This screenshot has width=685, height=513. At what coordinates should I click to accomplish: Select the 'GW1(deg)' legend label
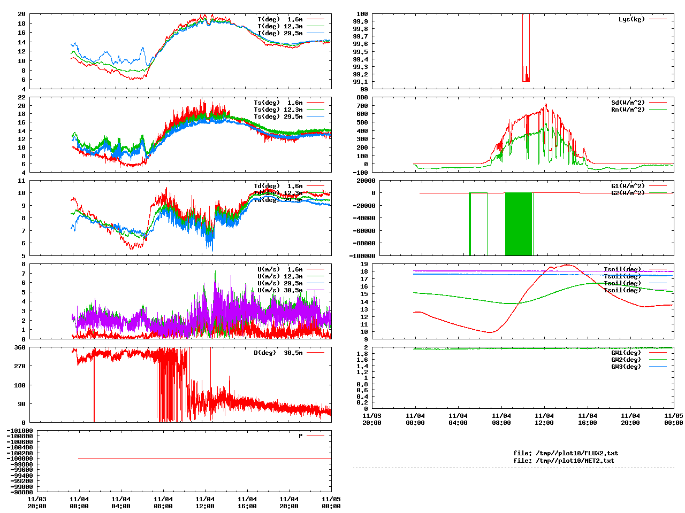[x=626, y=353]
